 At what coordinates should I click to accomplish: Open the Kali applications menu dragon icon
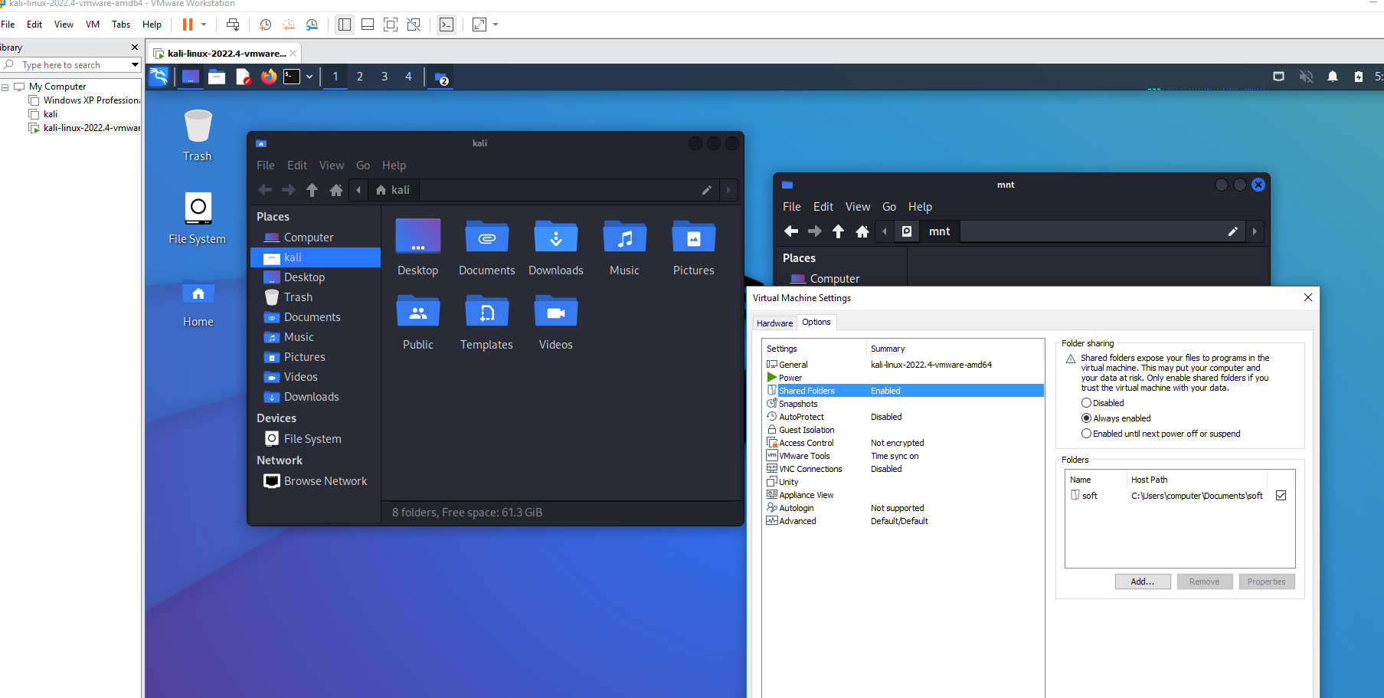click(x=159, y=77)
